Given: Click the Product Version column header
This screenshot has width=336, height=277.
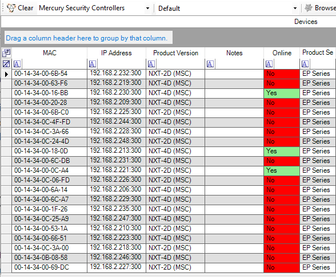Looking at the screenshot, I should pos(175,53).
